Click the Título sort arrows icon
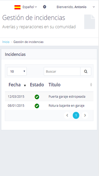This screenshot has height=176, width=99. click(x=91, y=85)
